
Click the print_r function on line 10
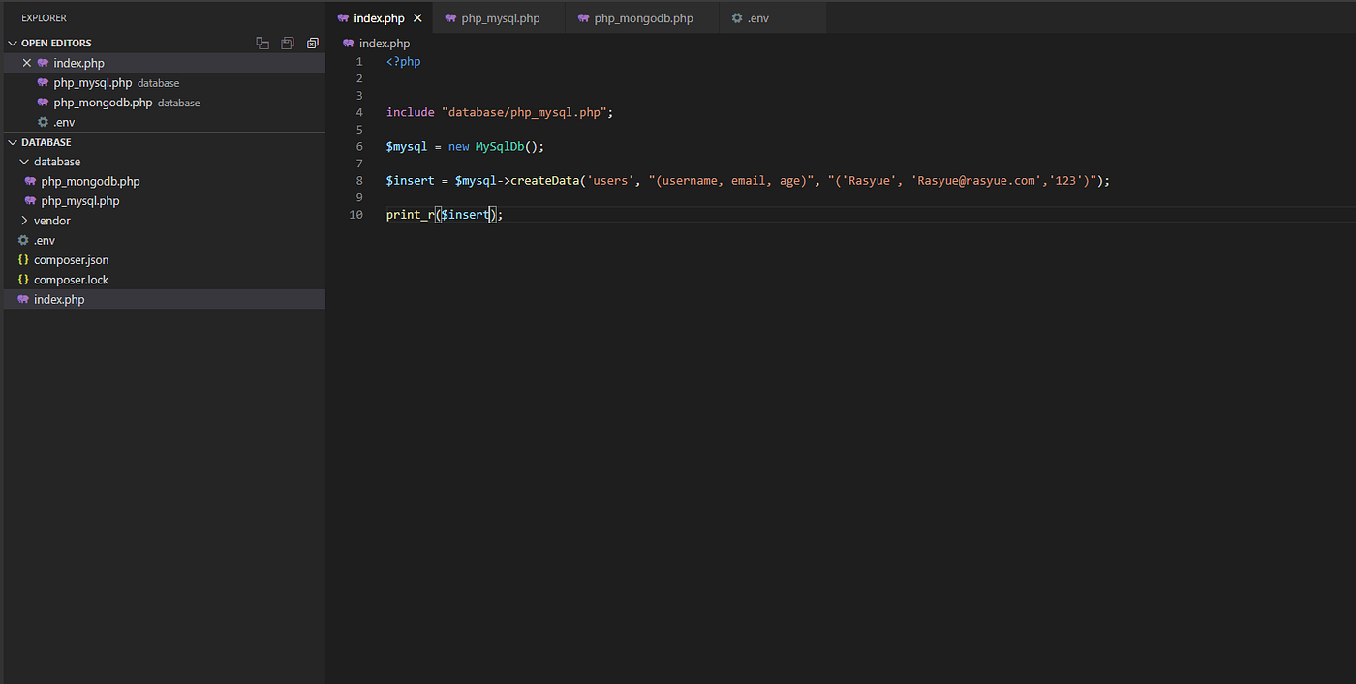pos(410,215)
